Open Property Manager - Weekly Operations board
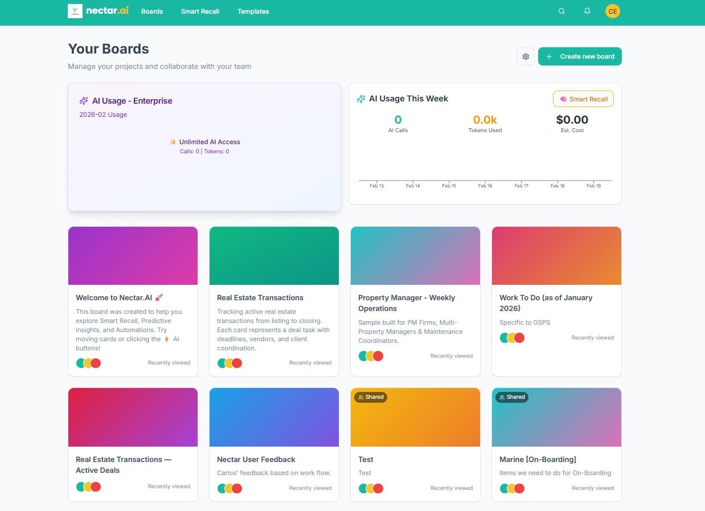The height and width of the screenshot is (511, 705). (x=406, y=302)
